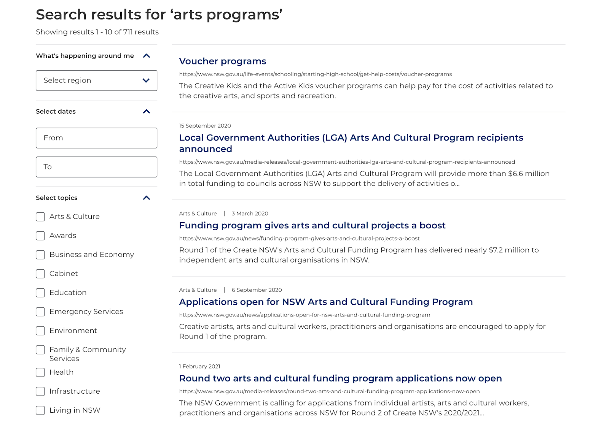609x424 pixels.
Task: Open 'Funding program gives arts' result link
Action: (x=312, y=225)
